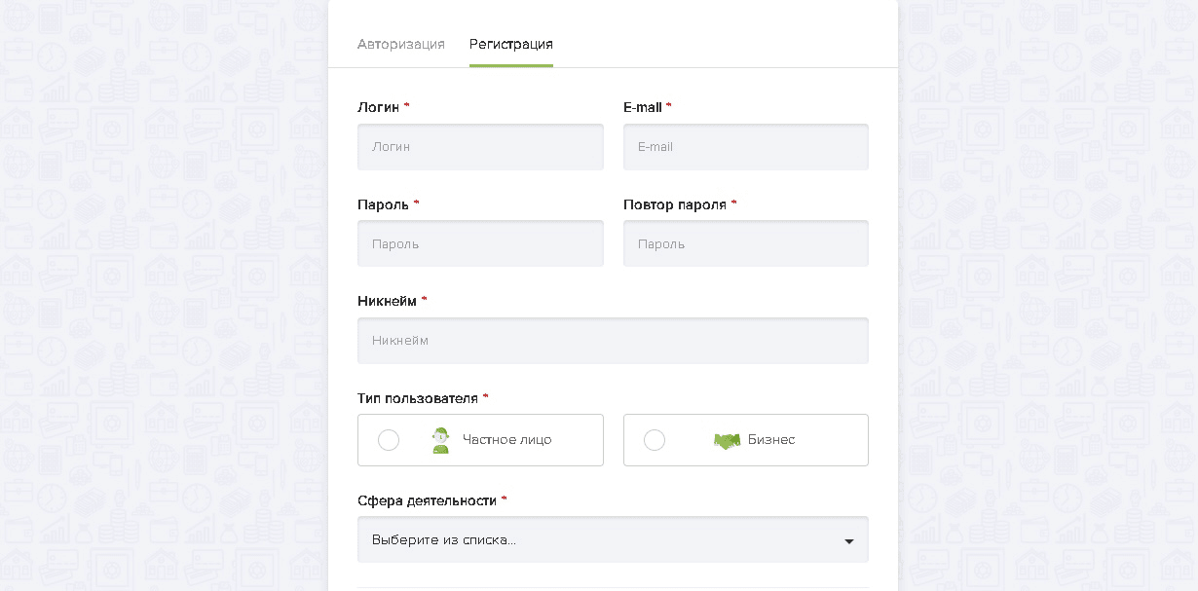This screenshot has height=591, width=1198.
Task: Switch to the Авторизация tab
Action: (x=400, y=45)
